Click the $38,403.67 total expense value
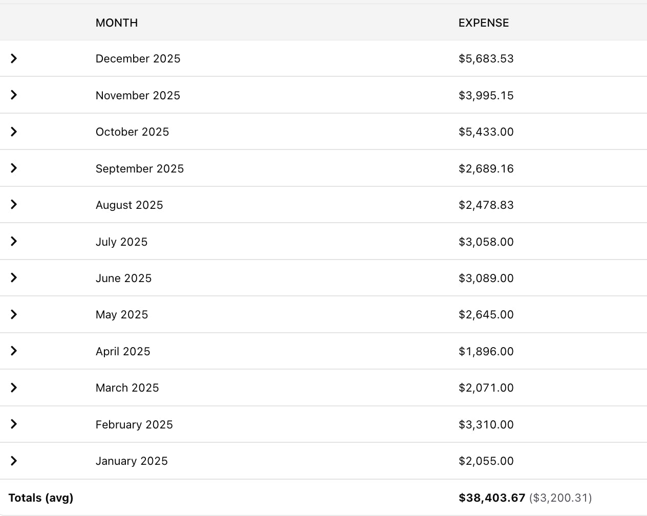Screen dimensions: 647x516 point(492,498)
